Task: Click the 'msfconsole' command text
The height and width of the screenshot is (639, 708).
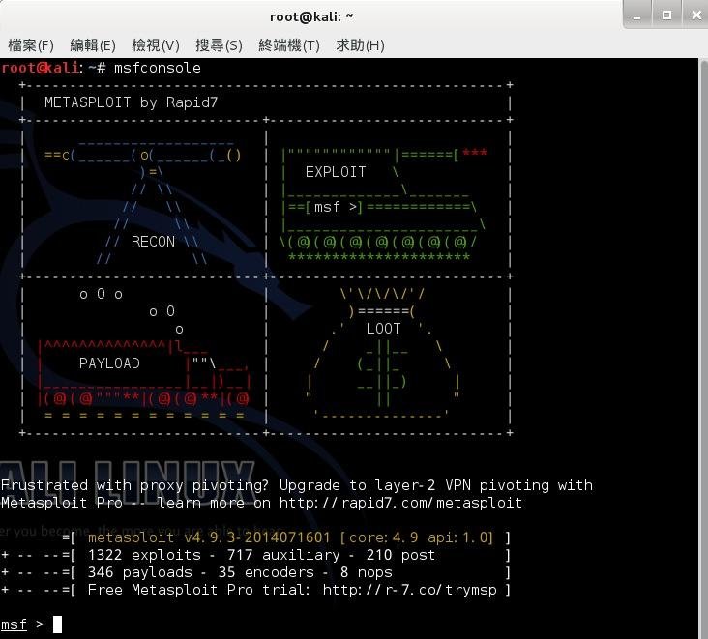Action: (x=157, y=68)
